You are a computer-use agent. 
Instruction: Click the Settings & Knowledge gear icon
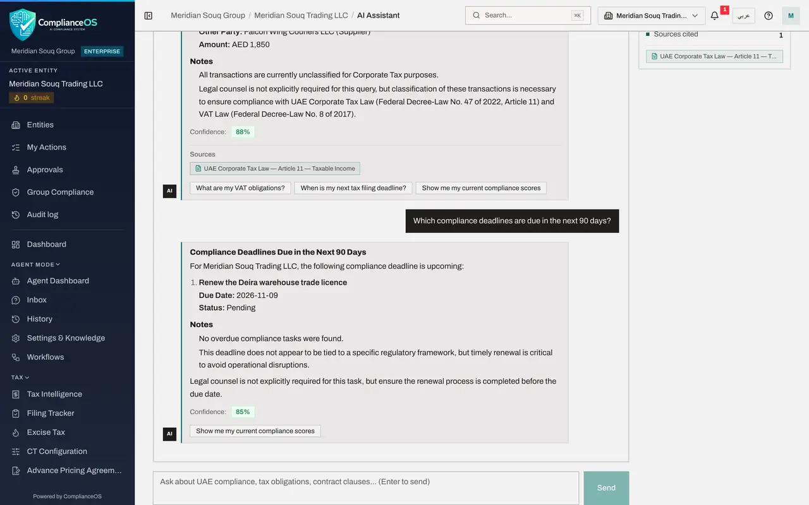click(x=16, y=338)
